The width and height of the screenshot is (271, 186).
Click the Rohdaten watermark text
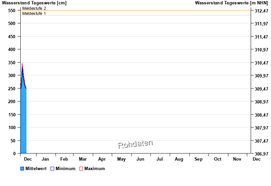pos(135,144)
